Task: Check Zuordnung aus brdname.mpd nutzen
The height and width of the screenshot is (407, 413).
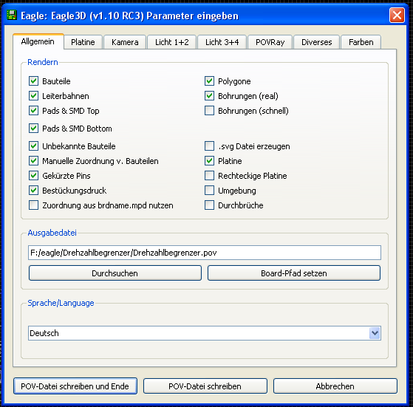Action: tap(33, 205)
